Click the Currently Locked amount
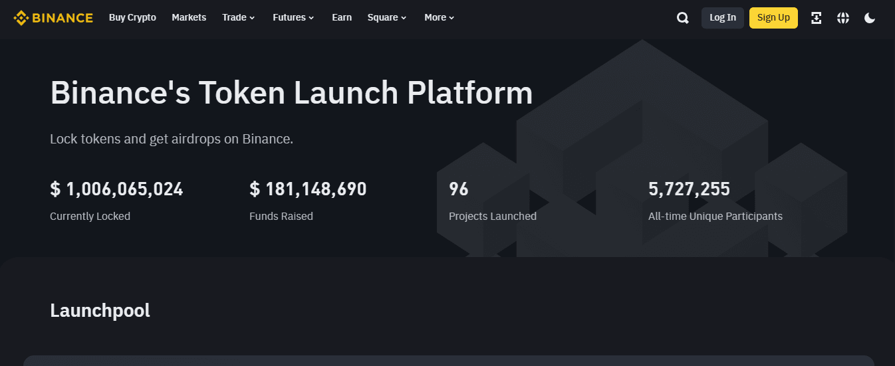The image size is (895, 366). pyautogui.click(x=116, y=189)
